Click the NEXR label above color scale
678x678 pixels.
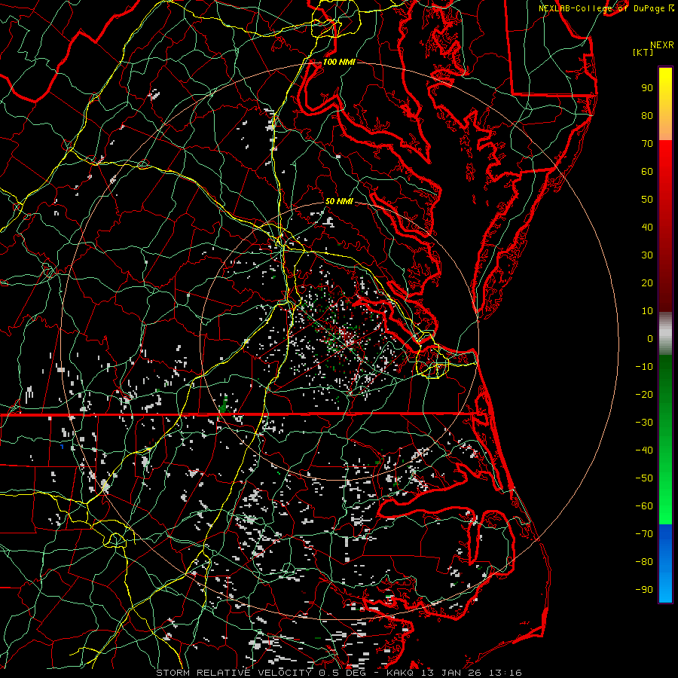coord(661,45)
